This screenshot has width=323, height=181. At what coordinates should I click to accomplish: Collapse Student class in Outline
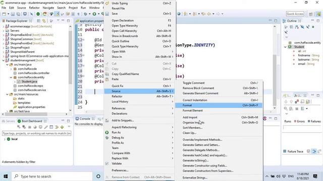coord(285,47)
